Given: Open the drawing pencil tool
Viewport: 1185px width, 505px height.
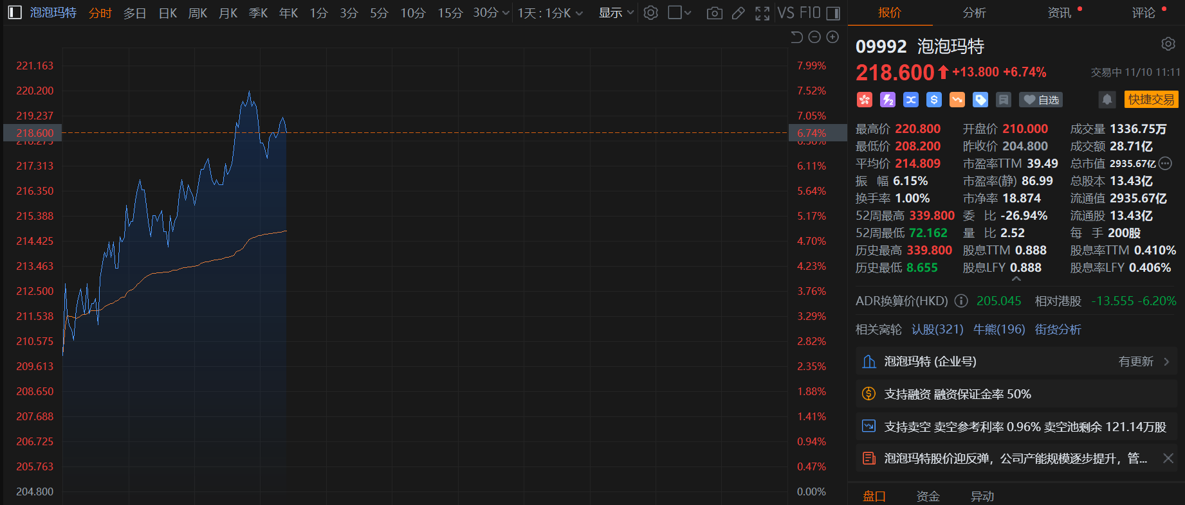Looking at the screenshot, I should click(x=739, y=13).
